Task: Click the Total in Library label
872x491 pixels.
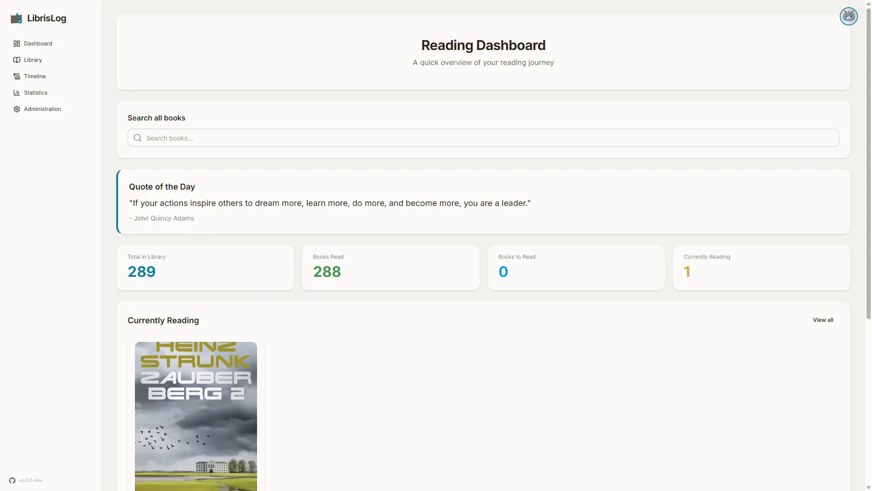Action: 147,257
